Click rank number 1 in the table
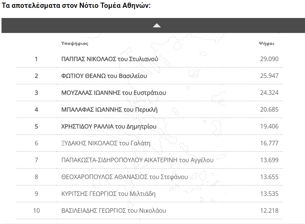The image size is (305, 224). click(x=36, y=59)
